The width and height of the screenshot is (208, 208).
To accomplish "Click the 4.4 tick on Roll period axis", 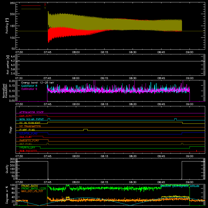I will pyautogui.click(x=13, y=56).
